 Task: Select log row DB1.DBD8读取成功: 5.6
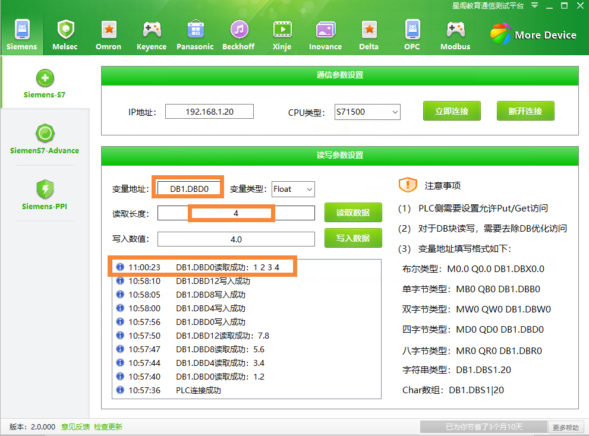(247, 349)
